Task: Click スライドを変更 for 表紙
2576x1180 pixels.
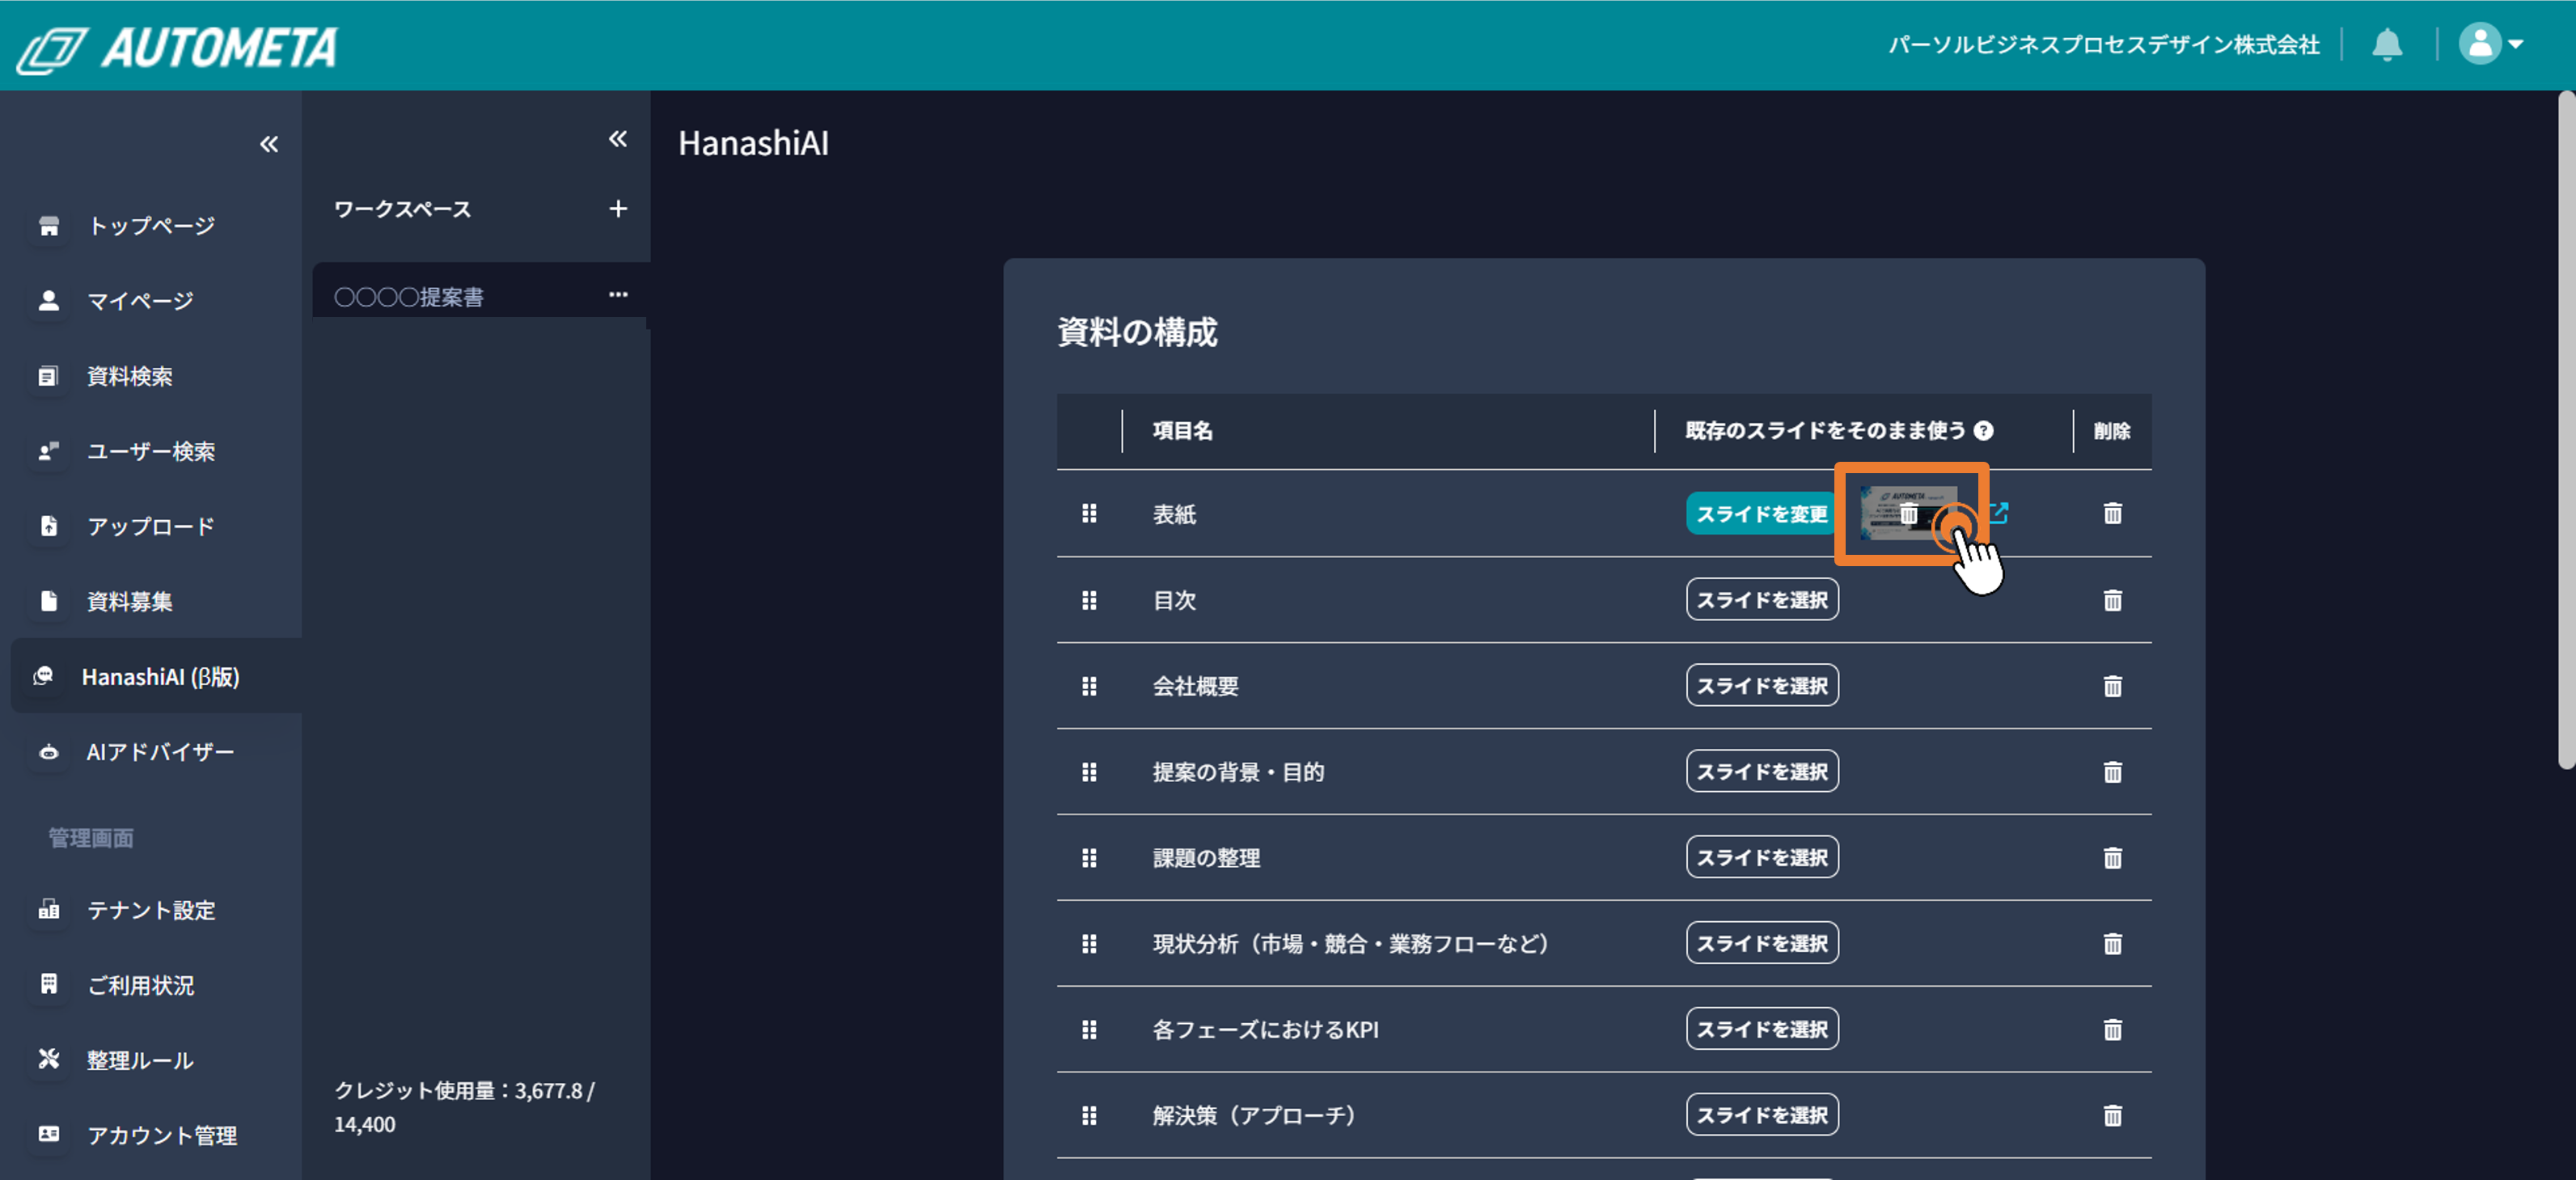Action: pyautogui.click(x=1762, y=514)
